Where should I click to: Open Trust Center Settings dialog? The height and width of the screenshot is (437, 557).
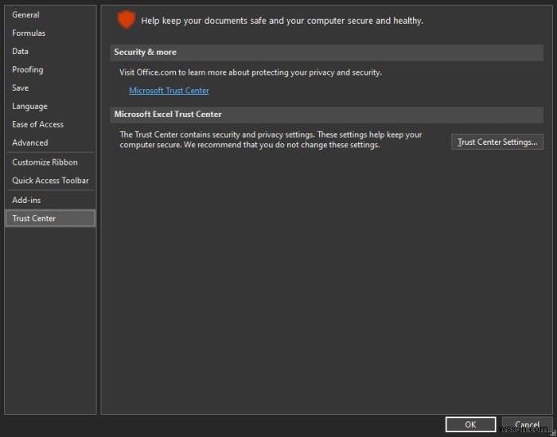[x=497, y=142]
